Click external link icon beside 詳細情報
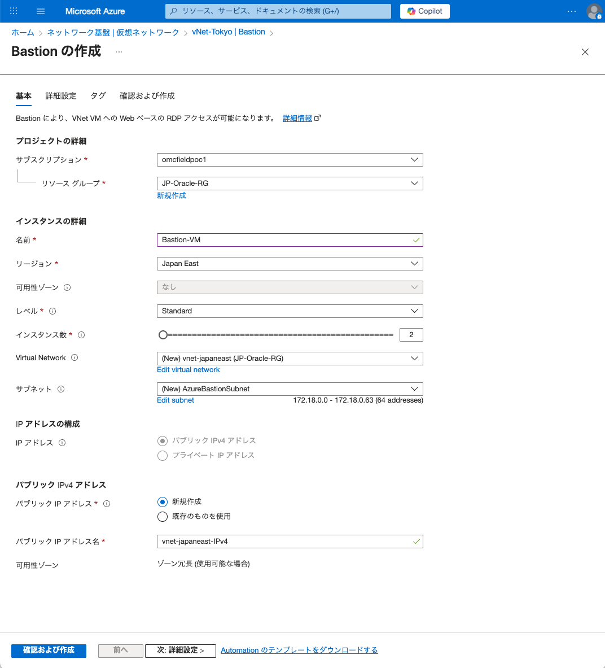 click(317, 118)
